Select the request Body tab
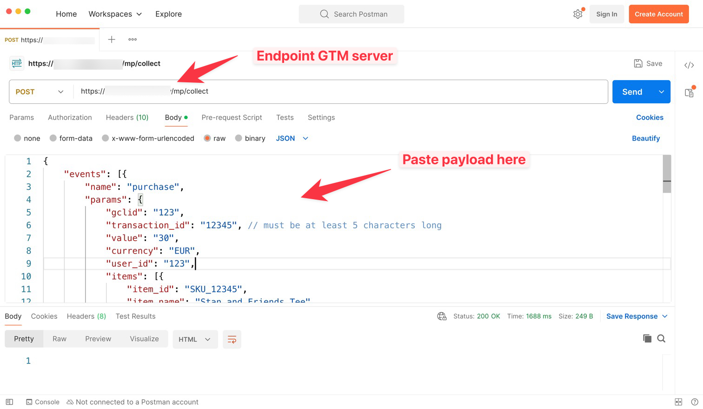Viewport: 703px width, 409px height. coord(176,117)
